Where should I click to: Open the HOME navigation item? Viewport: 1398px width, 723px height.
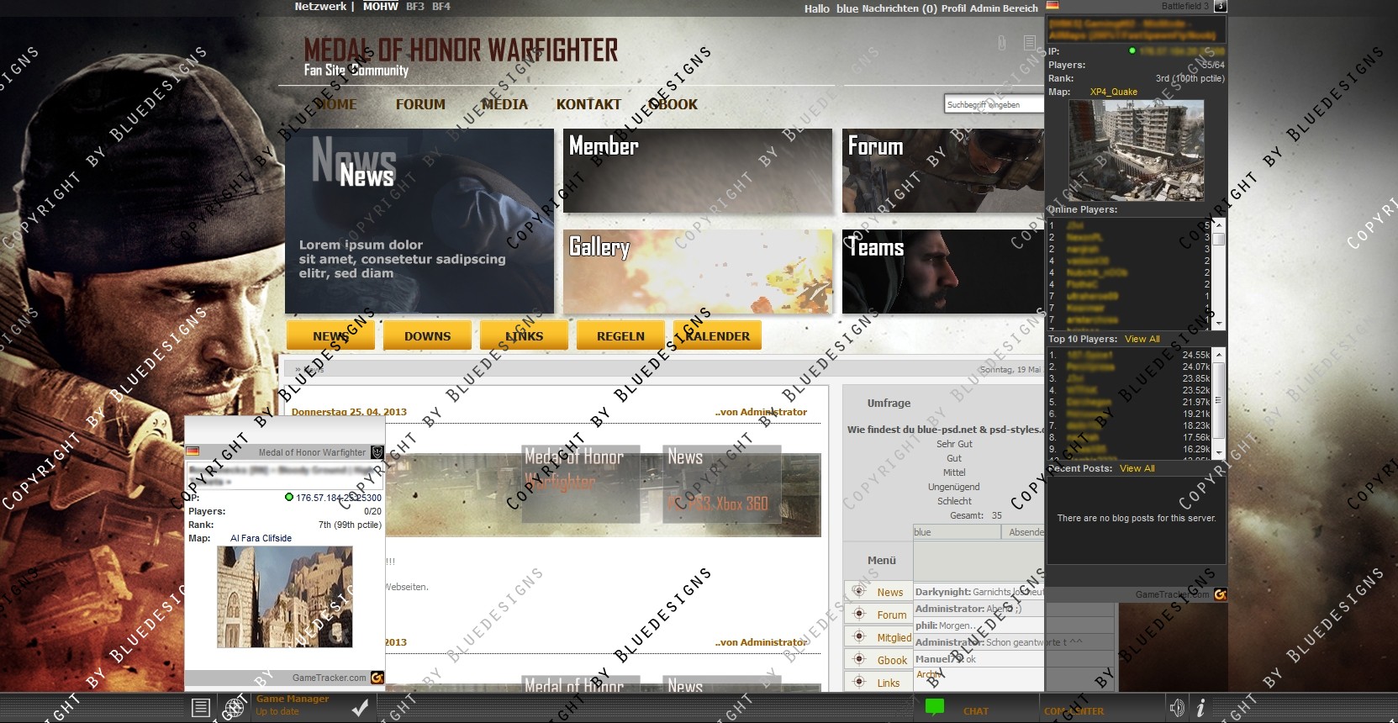(x=335, y=104)
